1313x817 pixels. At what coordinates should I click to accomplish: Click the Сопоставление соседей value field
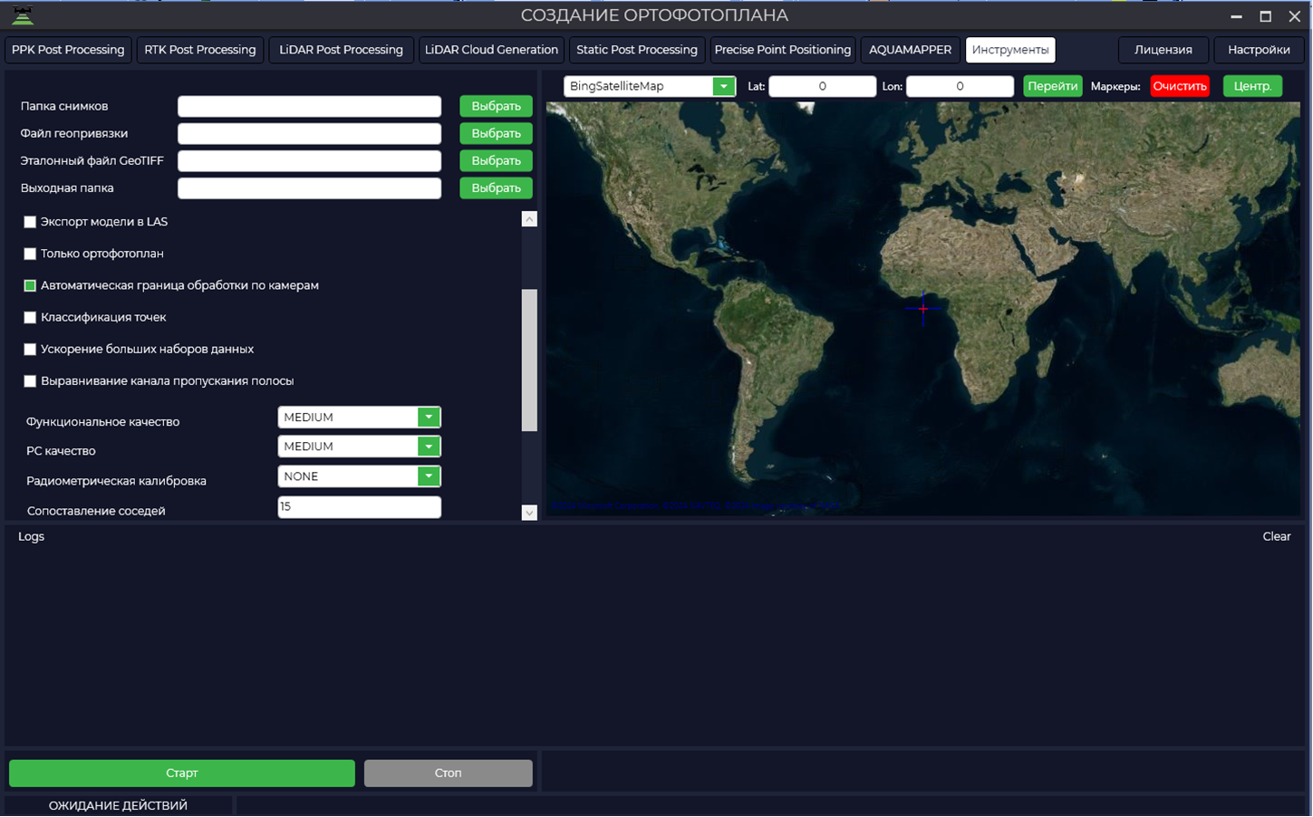[x=360, y=507]
